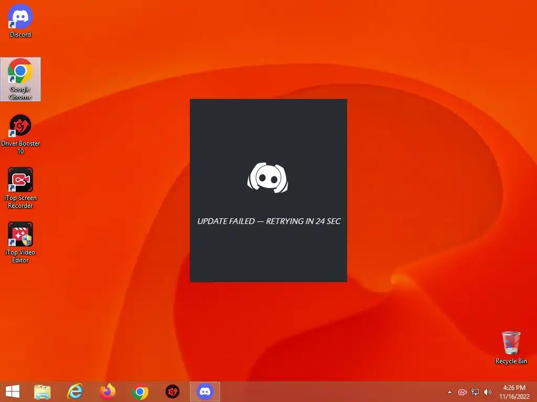Click the Discord taskbar button
The height and width of the screenshot is (402, 537).
[205, 392]
